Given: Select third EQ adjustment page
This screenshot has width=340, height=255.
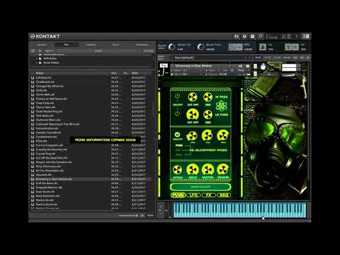Looking at the screenshot, I should point(178,154).
